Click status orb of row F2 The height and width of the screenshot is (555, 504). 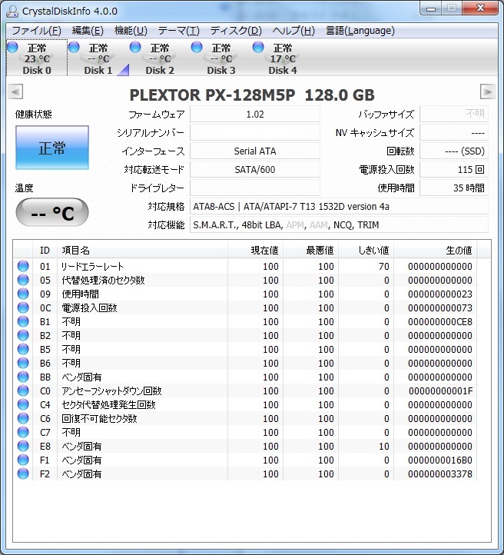pos(23,474)
